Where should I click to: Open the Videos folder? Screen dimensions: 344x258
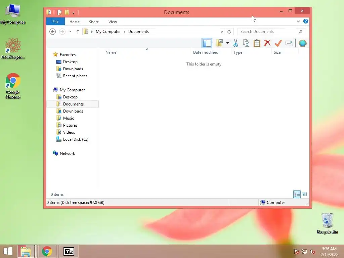tap(69, 132)
